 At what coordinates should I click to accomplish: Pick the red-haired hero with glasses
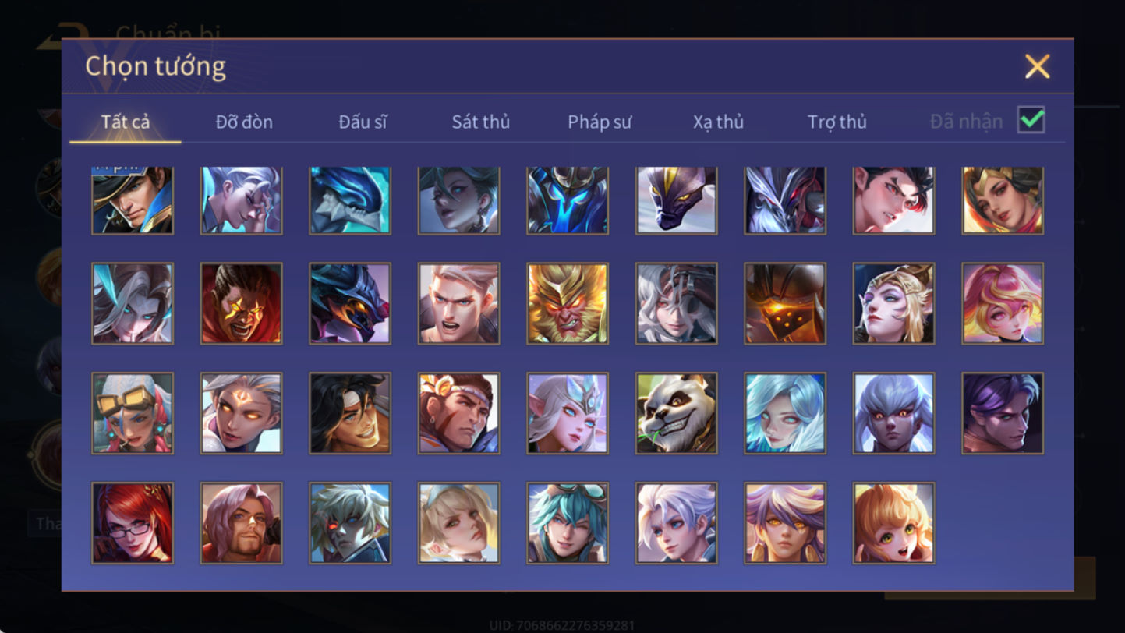pyautogui.click(x=133, y=523)
